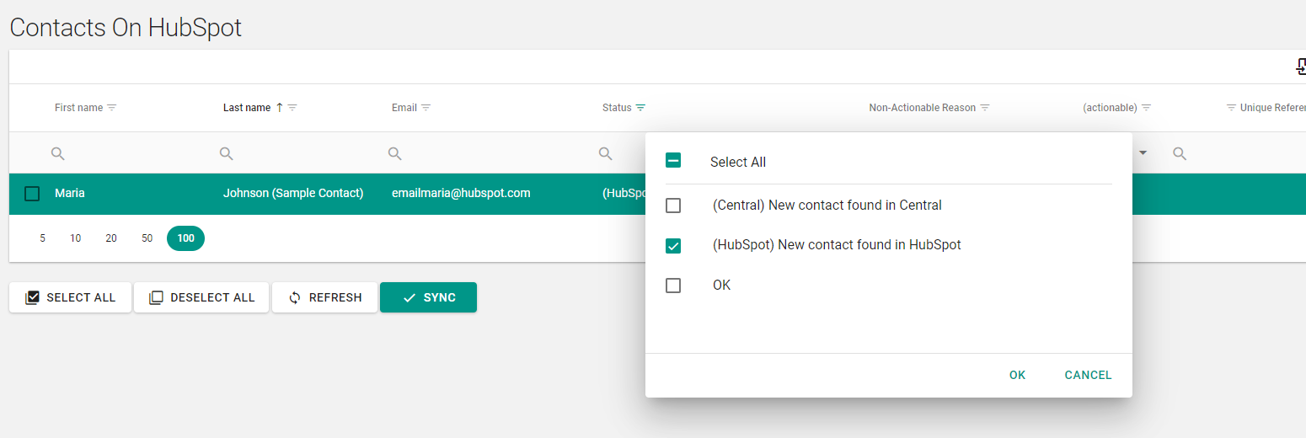Click the search icon under Status column

pos(605,153)
